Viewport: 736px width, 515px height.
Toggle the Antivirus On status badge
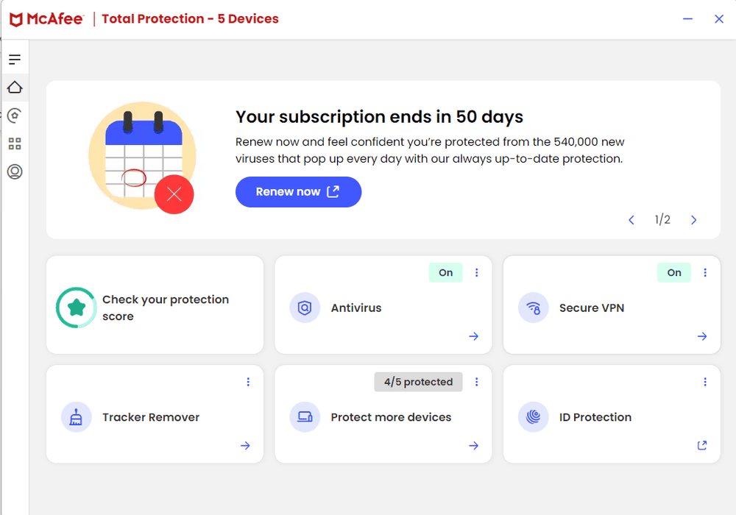pos(445,272)
